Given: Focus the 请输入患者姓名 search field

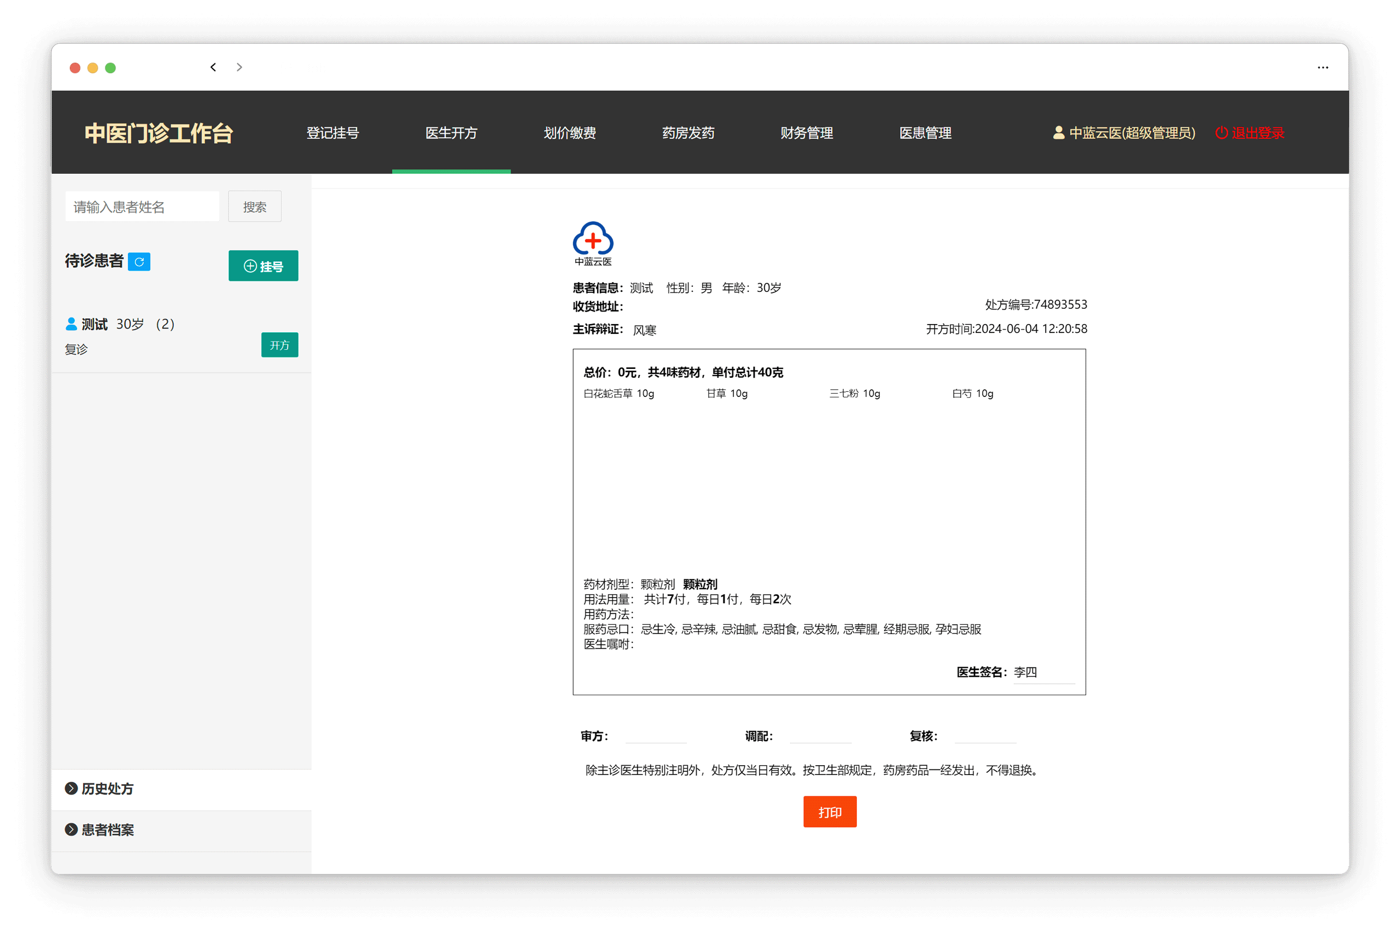Looking at the screenshot, I should (x=142, y=207).
